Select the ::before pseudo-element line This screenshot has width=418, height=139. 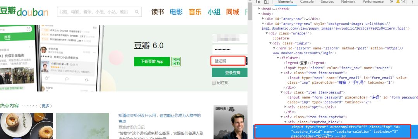coord(280,38)
